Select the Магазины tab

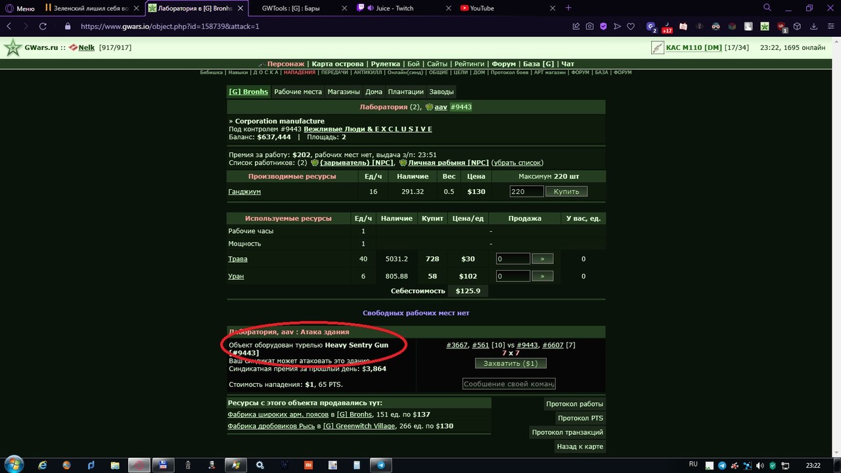point(344,92)
